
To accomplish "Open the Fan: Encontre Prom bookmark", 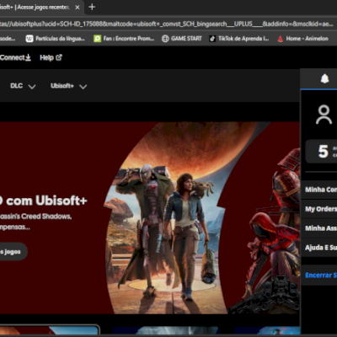I will [124, 39].
